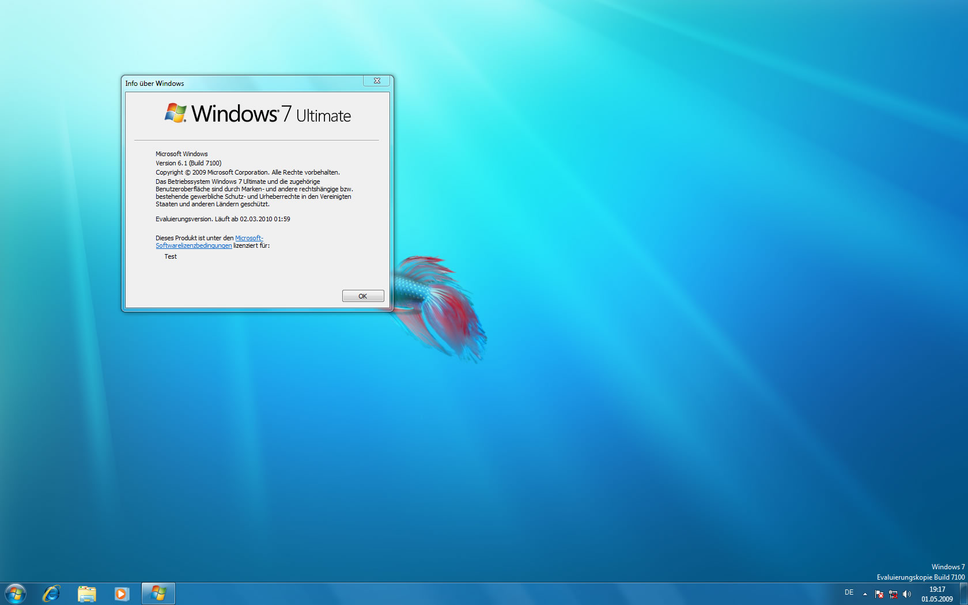This screenshot has height=605, width=968.
Task: Select the winver taskbar button
Action: click(x=158, y=593)
